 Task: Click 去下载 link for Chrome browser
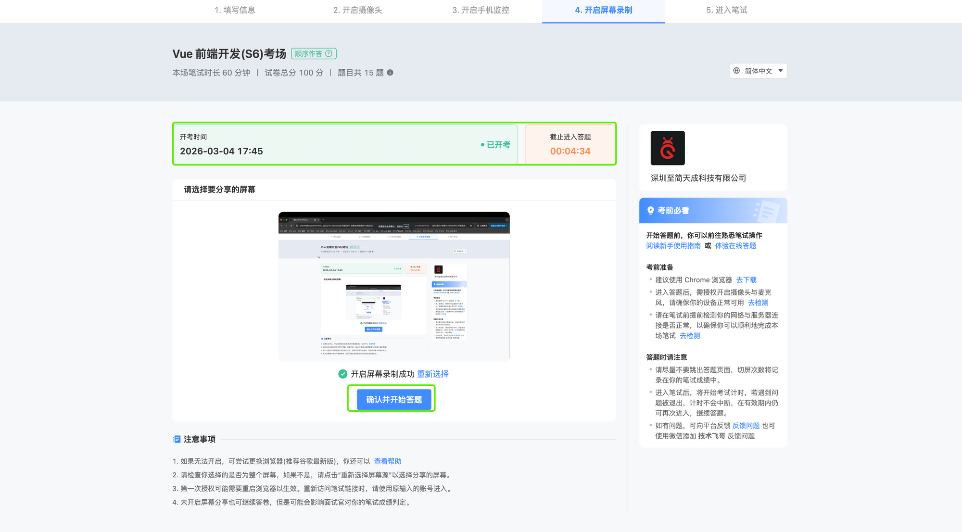[x=746, y=280]
